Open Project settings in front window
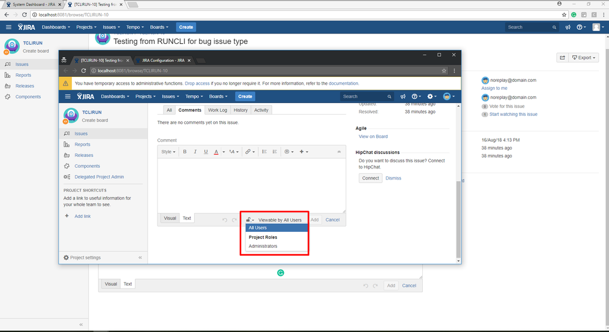Image resolution: width=609 pixels, height=332 pixels. pos(82,258)
